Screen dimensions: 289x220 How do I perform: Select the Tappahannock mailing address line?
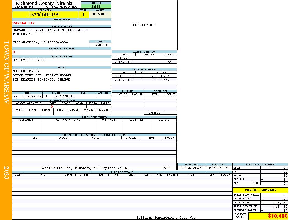click(40, 43)
